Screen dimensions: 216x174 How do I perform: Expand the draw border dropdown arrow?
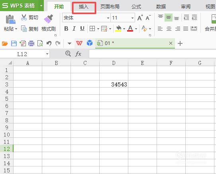coord(110,29)
